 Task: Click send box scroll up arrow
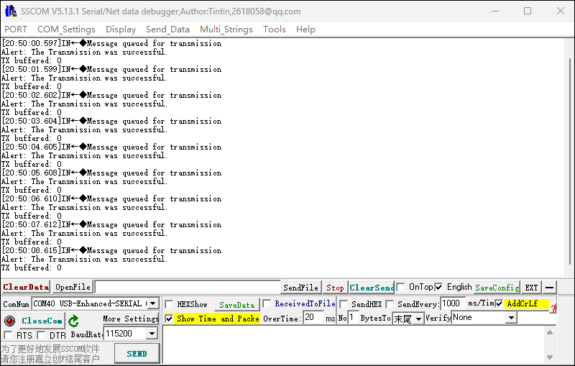(549, 332)
